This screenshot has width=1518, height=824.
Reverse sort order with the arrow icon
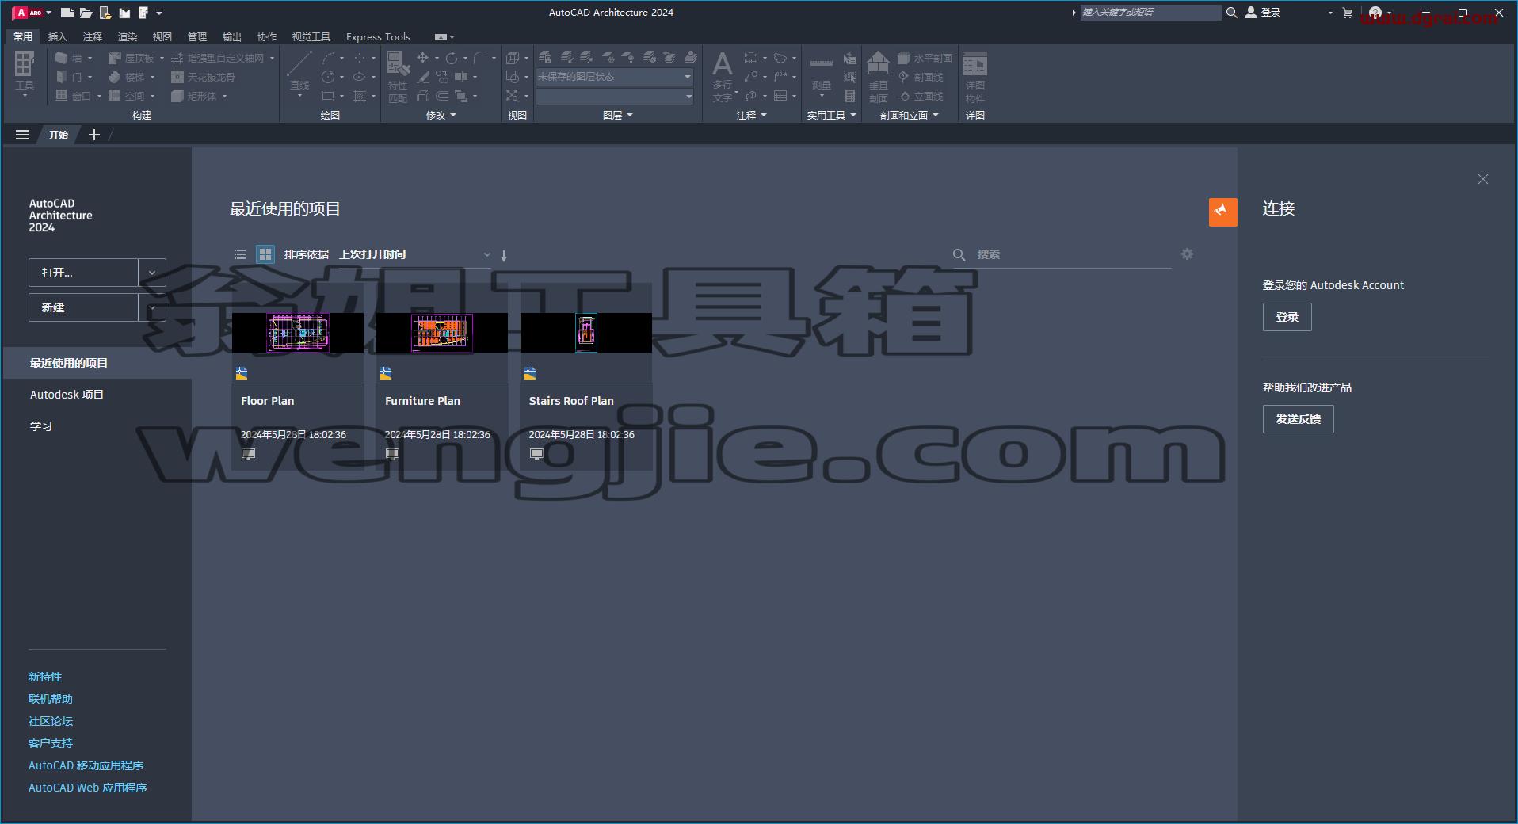[504, 255]
